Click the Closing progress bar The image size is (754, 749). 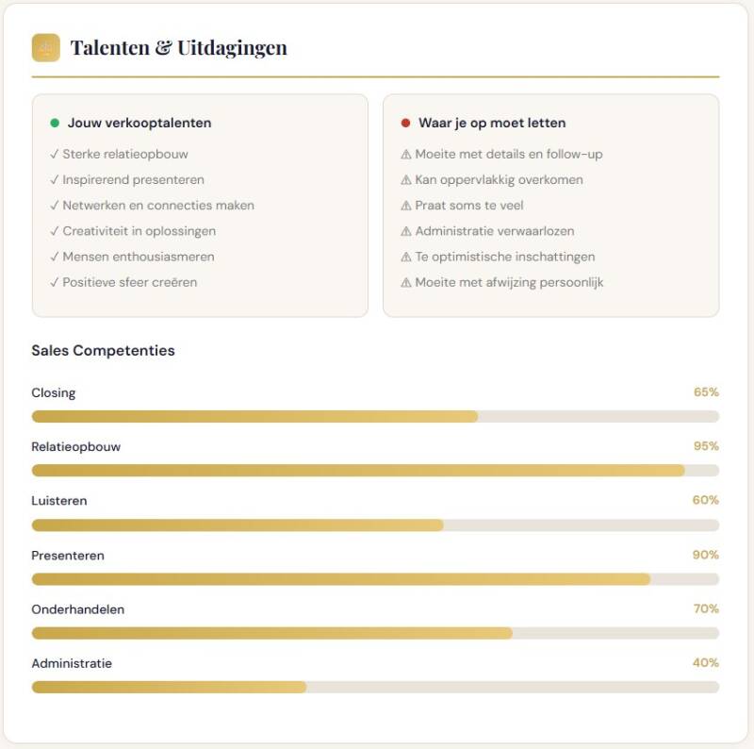click(375, 416)
